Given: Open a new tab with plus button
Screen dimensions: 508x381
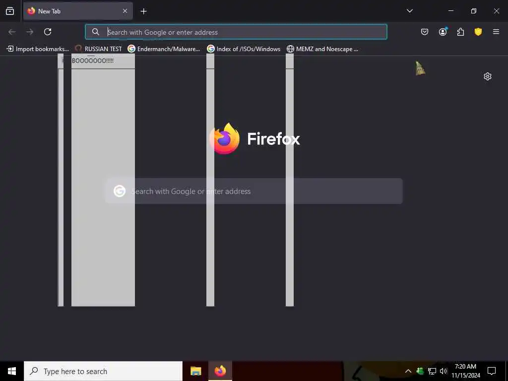Looking at the screenshot, I should click(x=143, y=11).
